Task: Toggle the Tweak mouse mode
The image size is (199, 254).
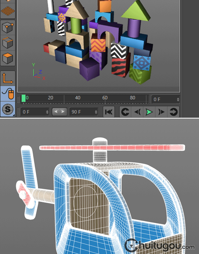Action: coord(8,93)
